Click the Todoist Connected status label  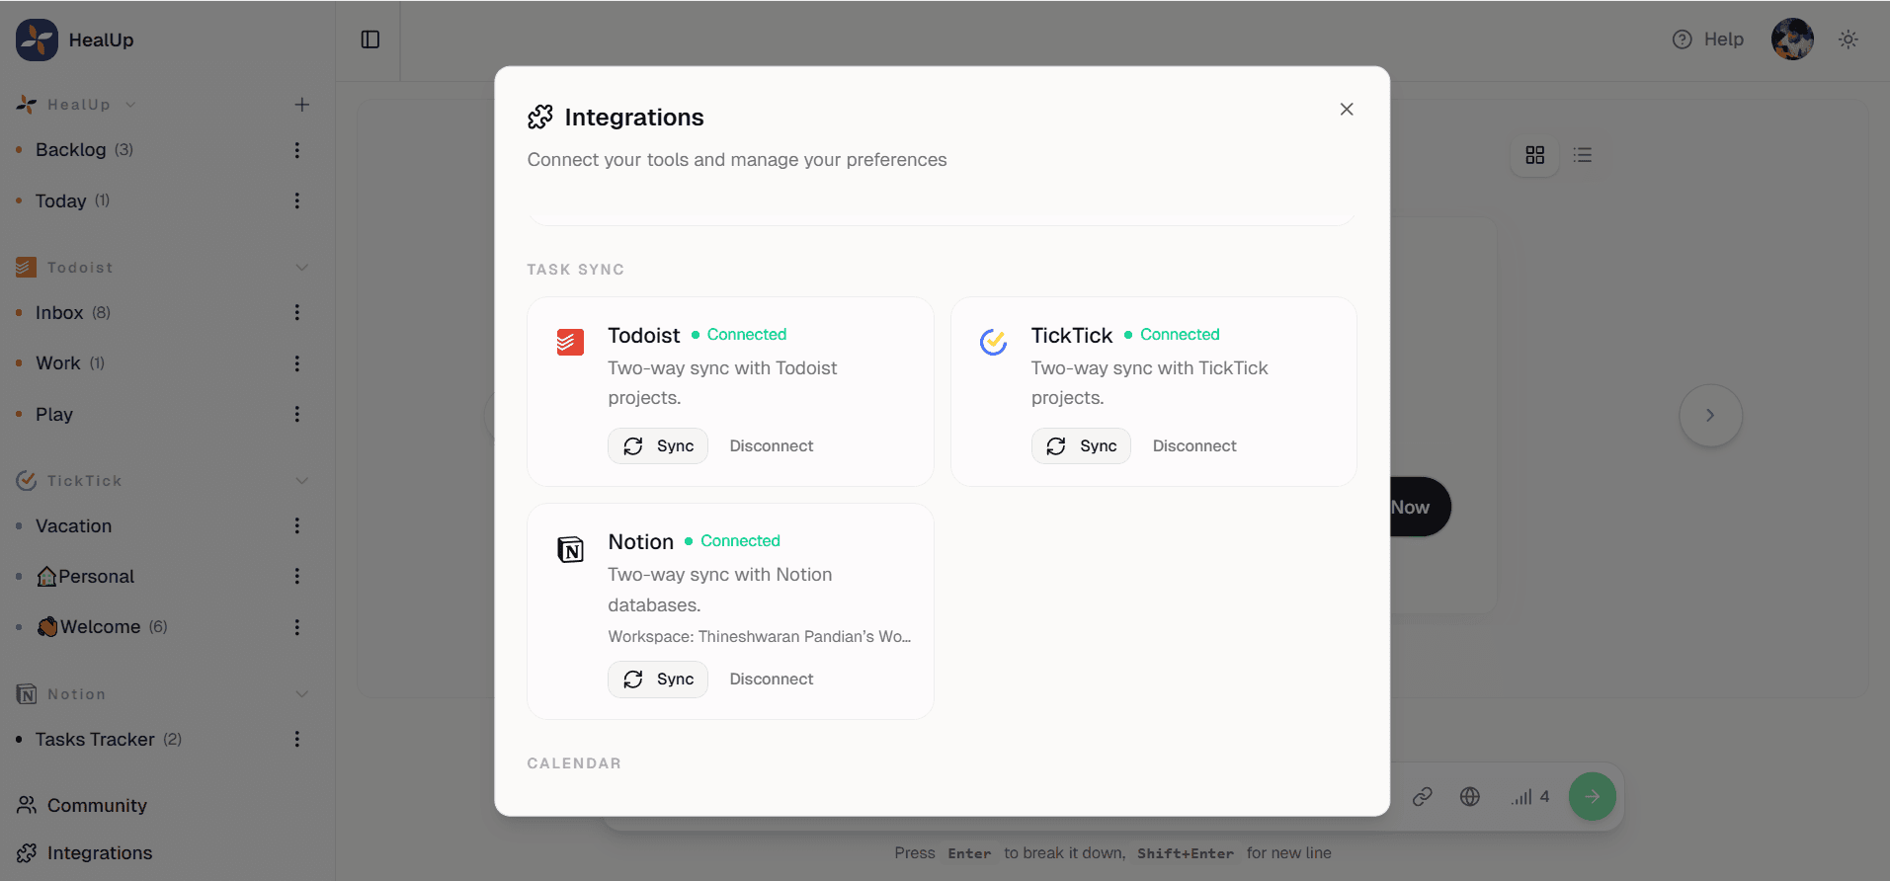747,335
